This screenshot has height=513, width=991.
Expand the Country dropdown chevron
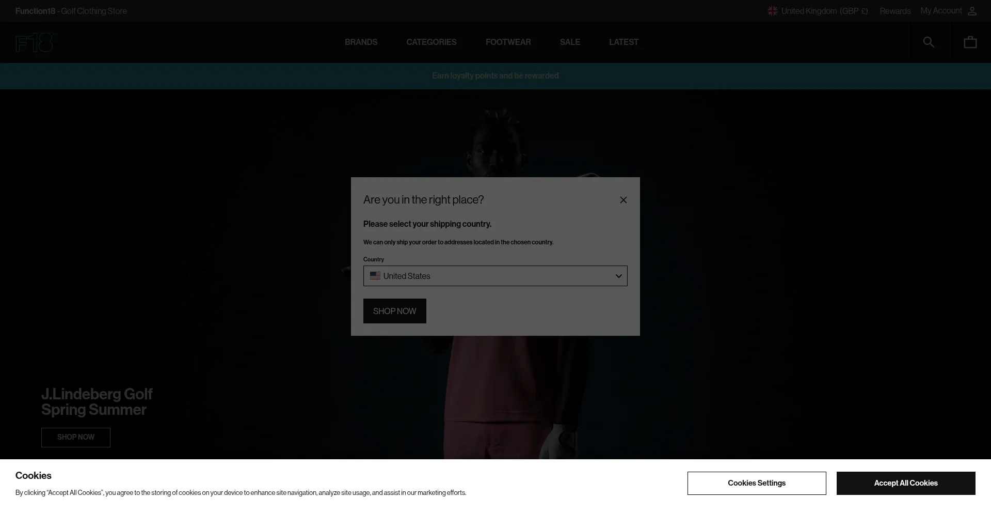click(618, 276)
